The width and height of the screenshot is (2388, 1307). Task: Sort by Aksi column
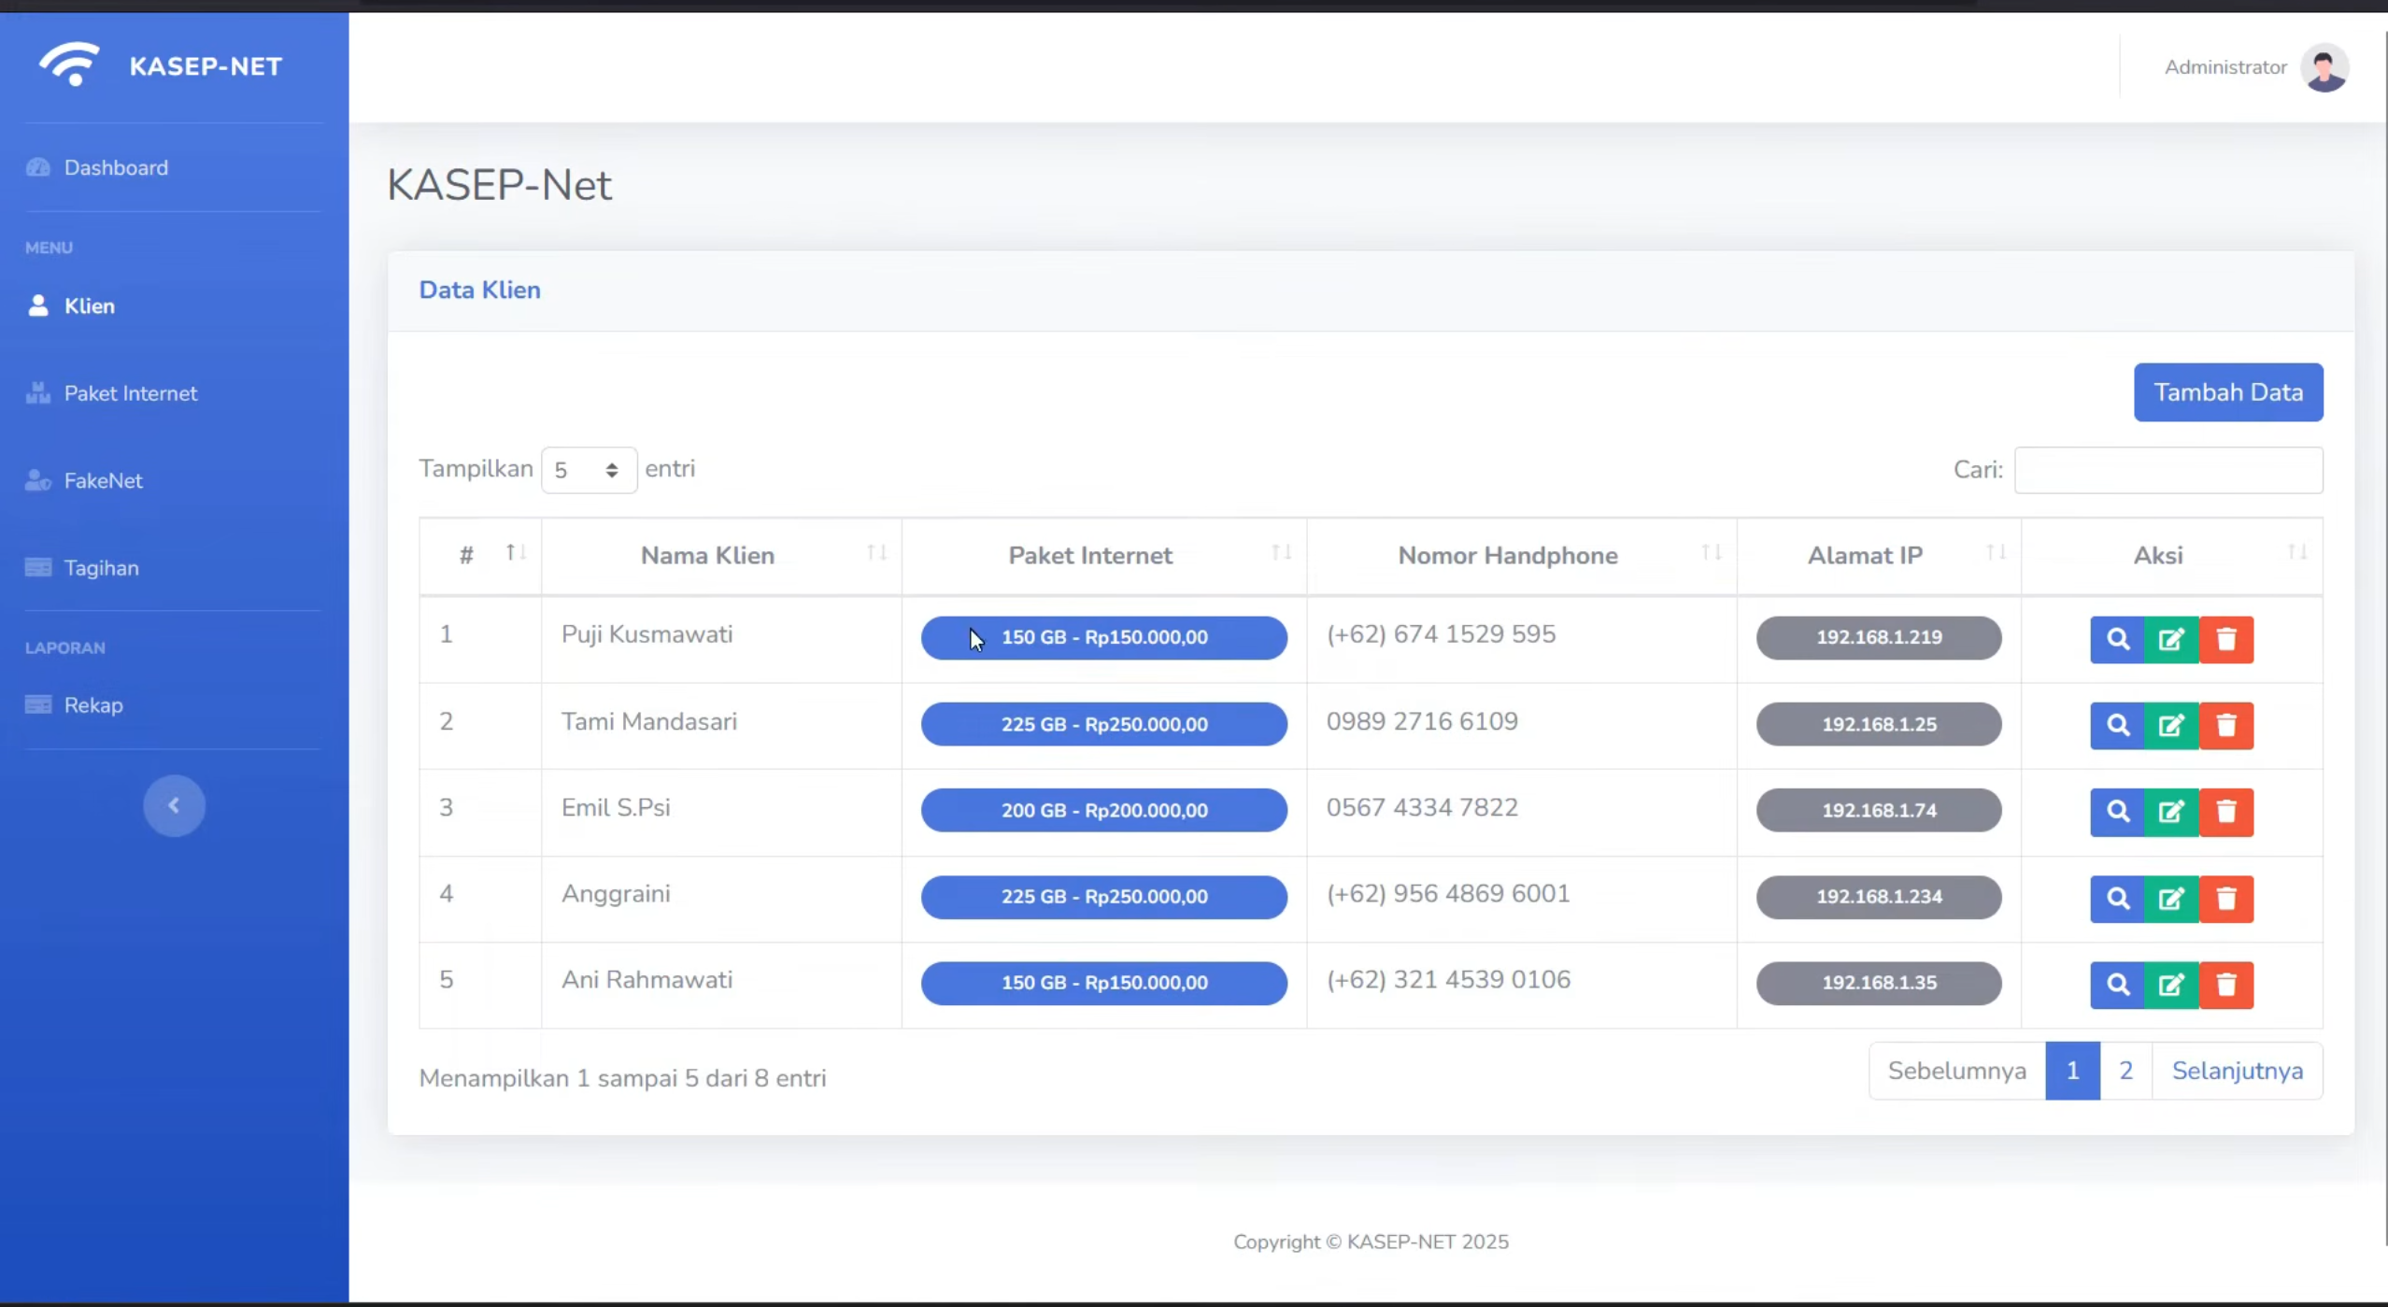(x=2172, y=556)
